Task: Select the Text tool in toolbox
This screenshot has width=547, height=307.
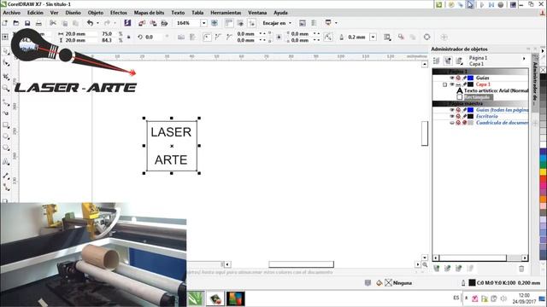Action: (6, 161)
